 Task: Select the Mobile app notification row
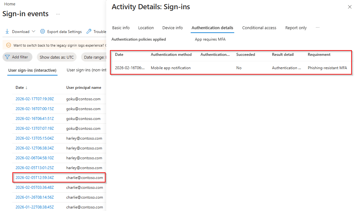click(x=171, y=68)
